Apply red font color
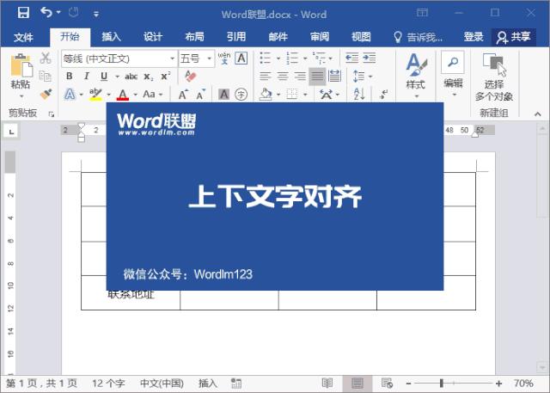Viewport: 550px width, 393px height. pos(122,95)
